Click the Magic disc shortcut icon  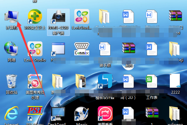81,113
